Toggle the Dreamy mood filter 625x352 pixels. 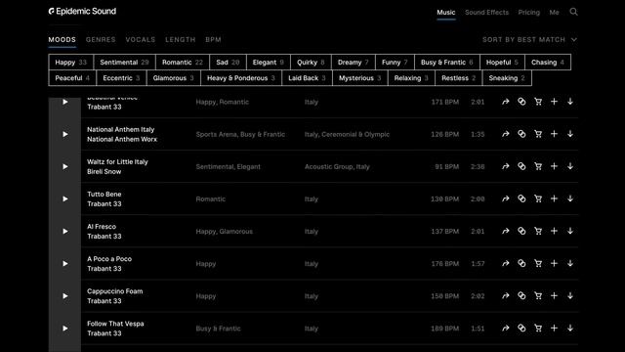pos(354,63)
